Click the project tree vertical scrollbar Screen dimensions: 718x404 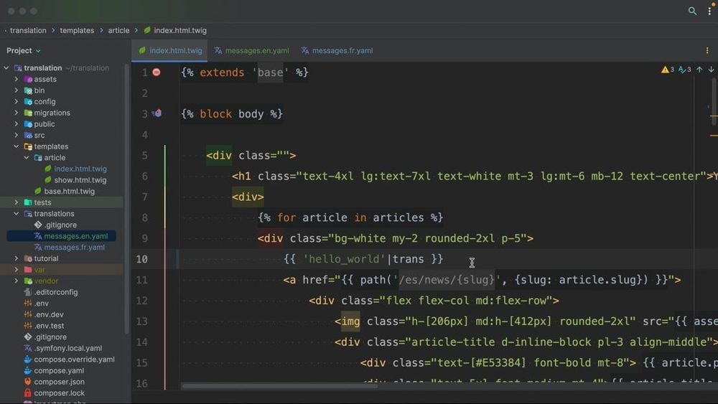coord(127,199)
